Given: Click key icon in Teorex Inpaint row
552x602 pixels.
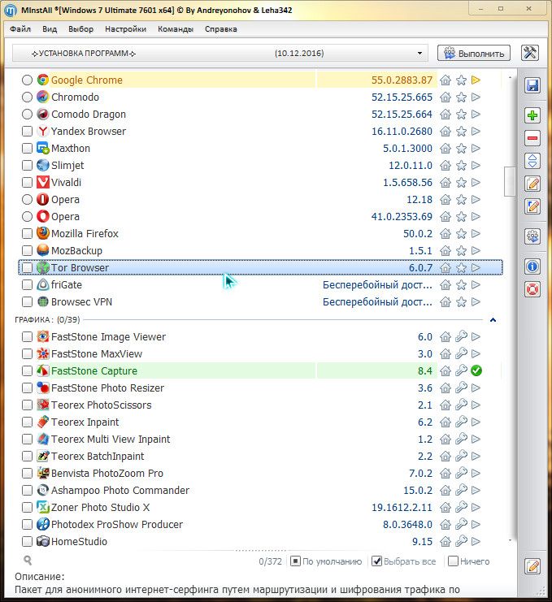Looking at the screenshot, I should tap(461, 422).
